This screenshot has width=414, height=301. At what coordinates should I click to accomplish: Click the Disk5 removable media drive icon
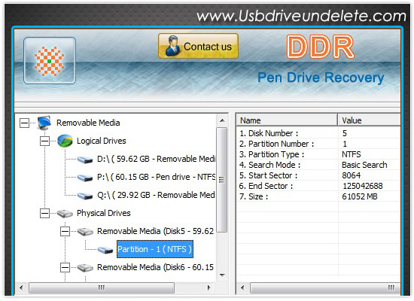click(x=85, y=232)
